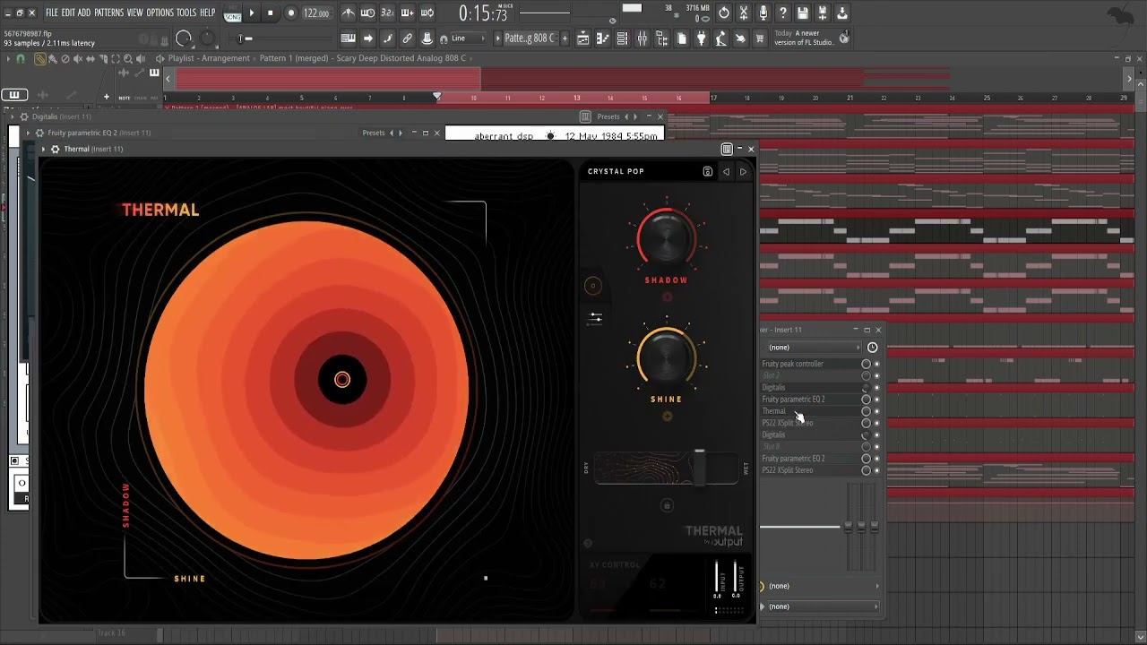Disable Fruity peak controller slot in mixer

click(x=876, y=364)
